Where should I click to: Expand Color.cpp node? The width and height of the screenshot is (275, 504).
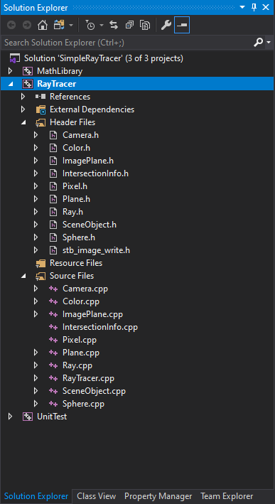36,301
